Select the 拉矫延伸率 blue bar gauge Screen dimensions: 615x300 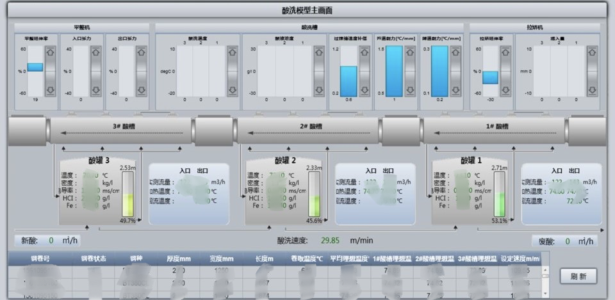point(490,77)
